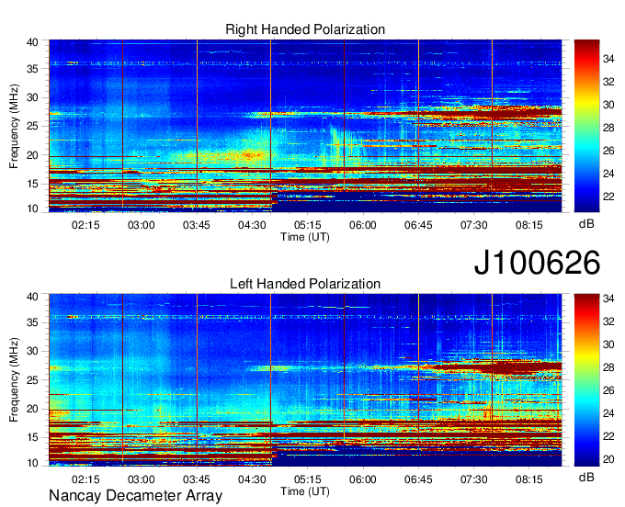Click the "06:00" time tick of the right-handed plot
The width and height of the screenshot is (625, 507).
pos(363,225)
